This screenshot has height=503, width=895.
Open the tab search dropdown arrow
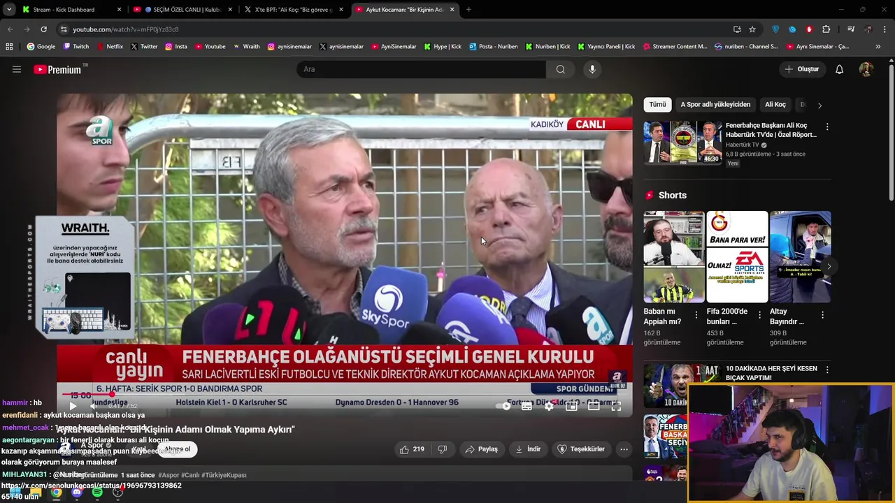pos(8,10)
